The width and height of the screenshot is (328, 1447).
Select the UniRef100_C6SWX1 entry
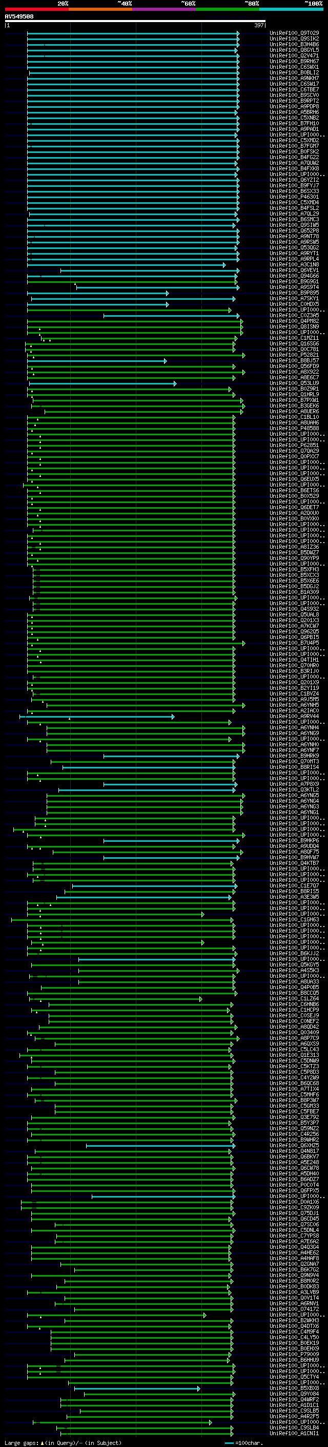(294, 67)
